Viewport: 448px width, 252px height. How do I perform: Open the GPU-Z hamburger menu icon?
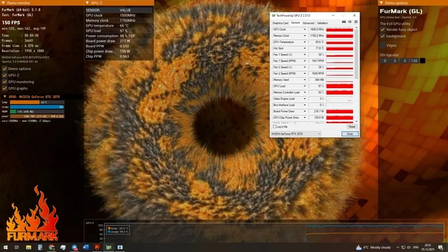(x=356, y=22)
